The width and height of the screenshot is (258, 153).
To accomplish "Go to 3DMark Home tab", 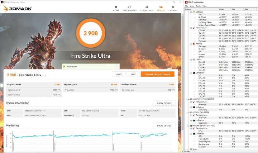I will 116,8.
